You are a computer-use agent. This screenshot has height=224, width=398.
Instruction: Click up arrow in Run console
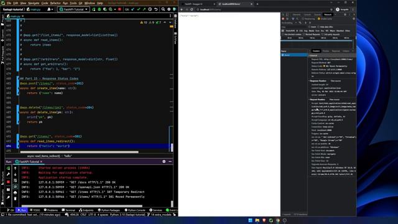pyautogui.click(x=15, y=168)
